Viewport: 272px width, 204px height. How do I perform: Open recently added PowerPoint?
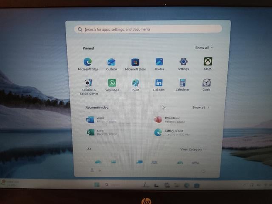170,120
